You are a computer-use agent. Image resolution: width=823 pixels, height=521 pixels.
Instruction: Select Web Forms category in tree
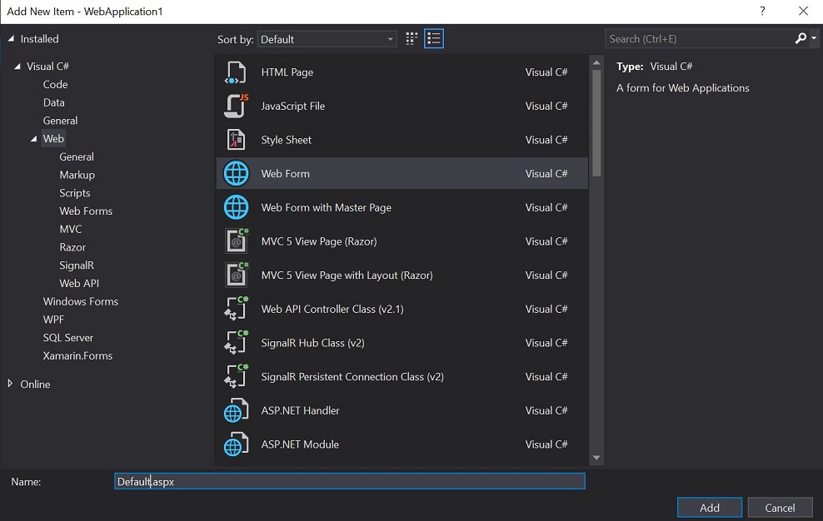[86, 211]
